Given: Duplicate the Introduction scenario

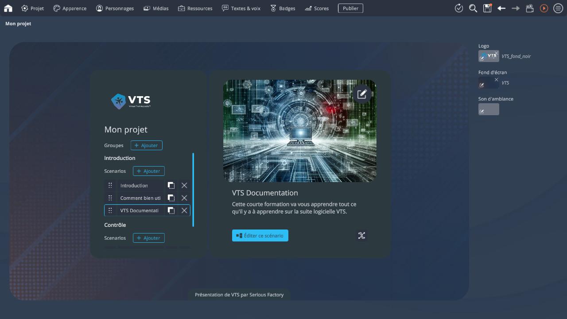Looking at the screenshot, I should [x=171, y=186].
